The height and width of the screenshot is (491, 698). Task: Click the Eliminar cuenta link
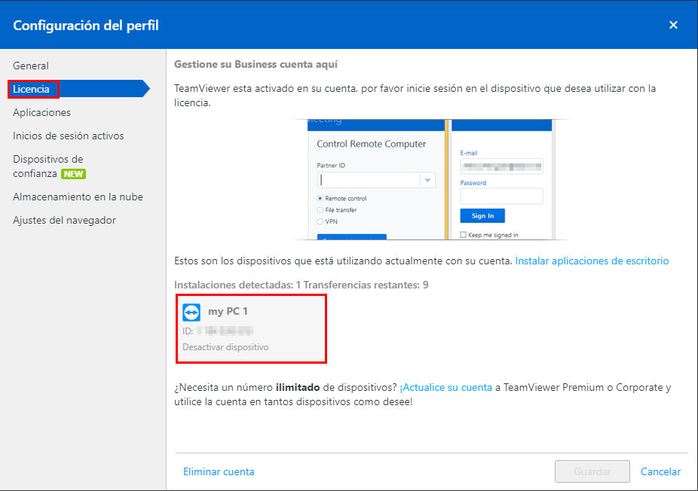click(x=219, y=471)
